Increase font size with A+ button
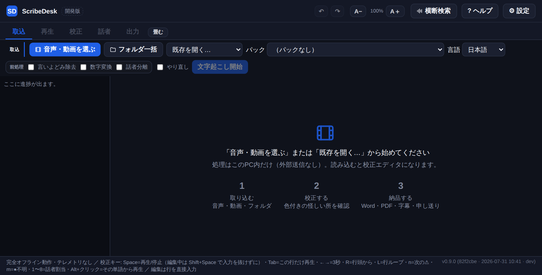 point(395,11)
